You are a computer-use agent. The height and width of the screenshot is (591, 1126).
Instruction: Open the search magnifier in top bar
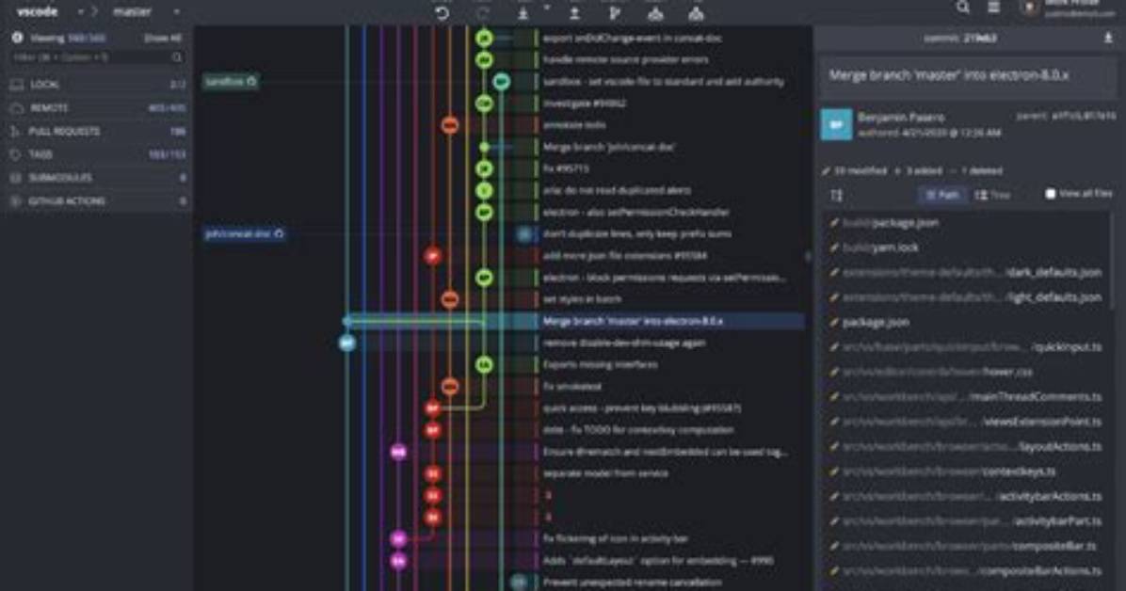click(963, 8)
